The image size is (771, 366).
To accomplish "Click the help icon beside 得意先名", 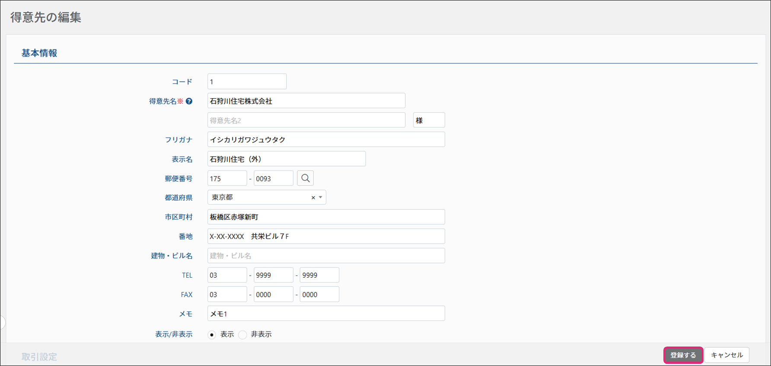I will (189, 101).
